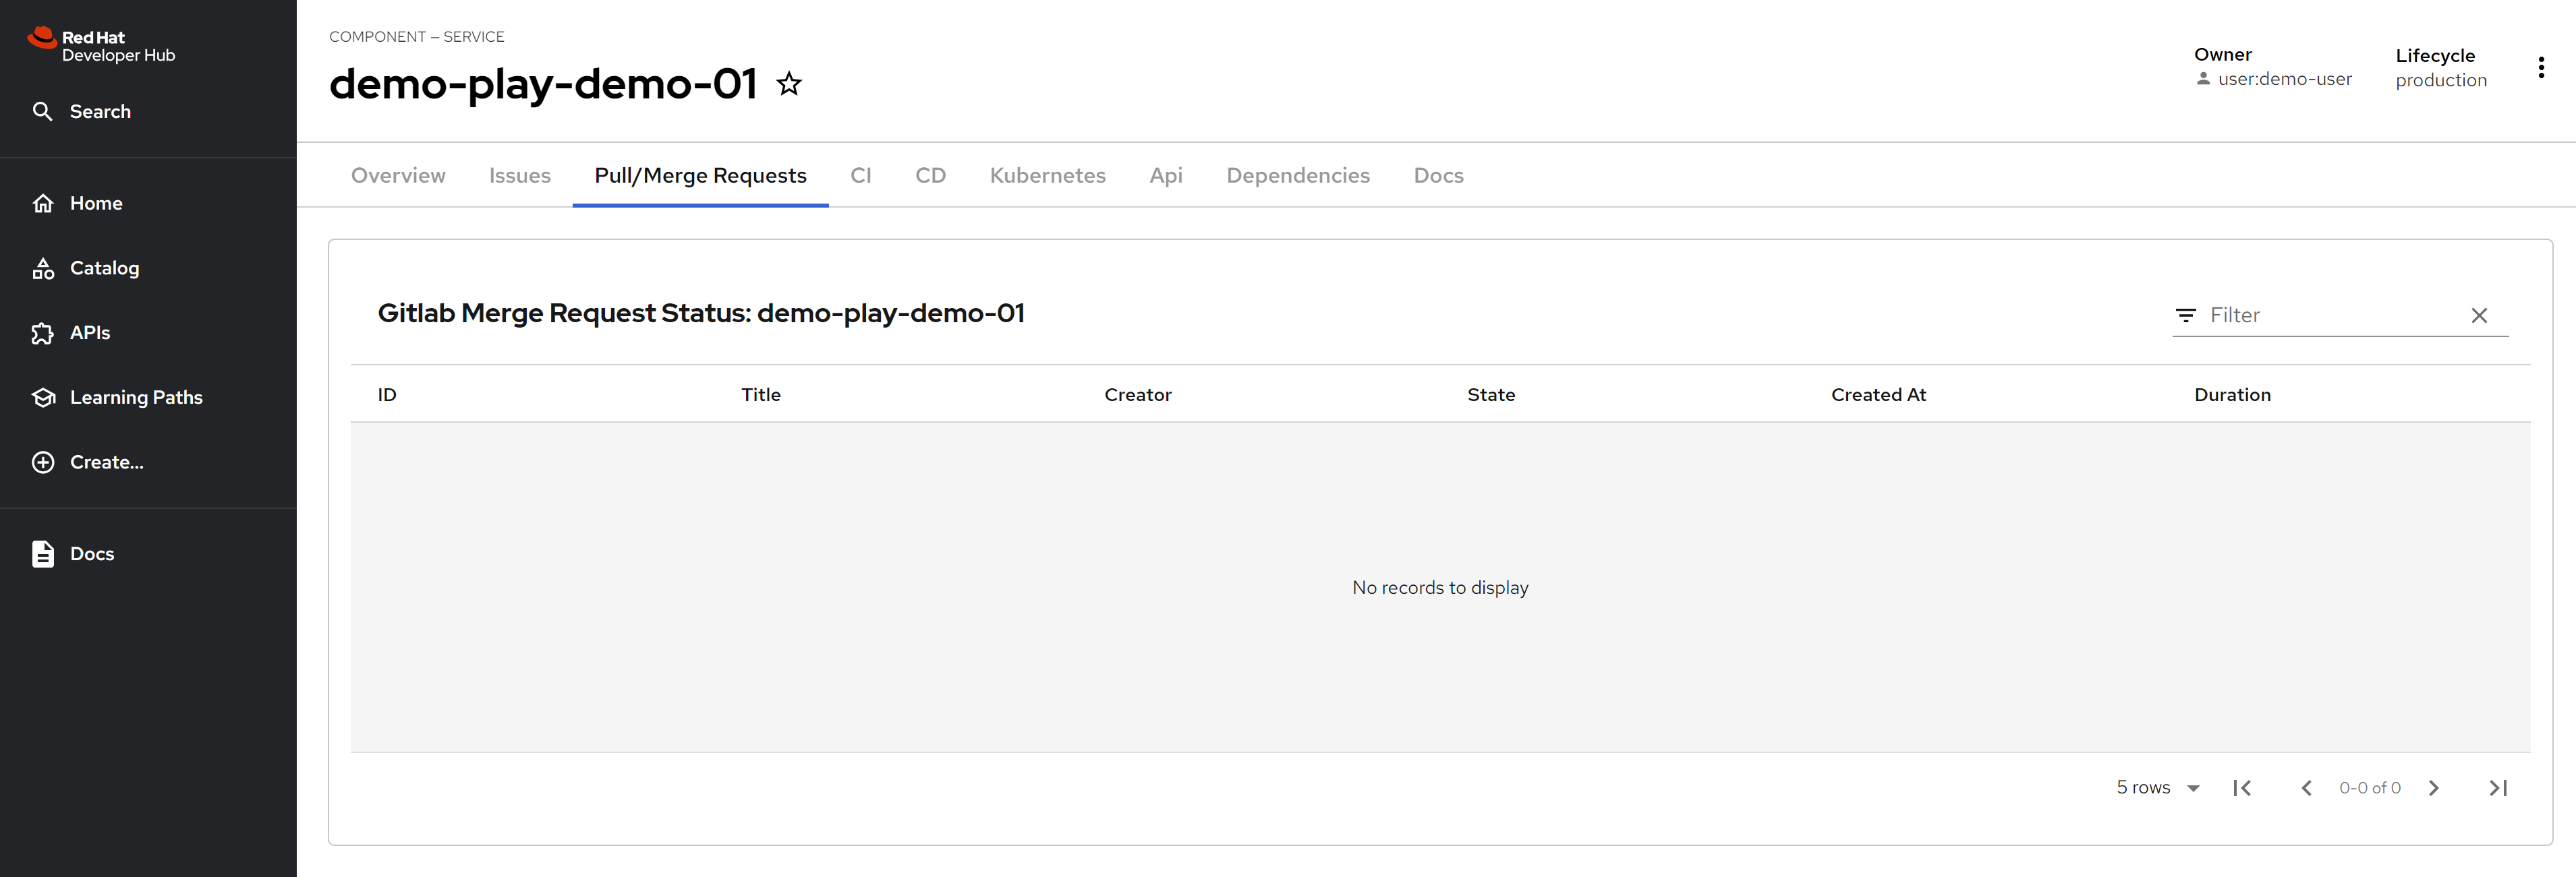This screenshot has width=2576, height=877.
Task: Open Learning Paths graduation cap icon
Action: (x=43, y=398)
